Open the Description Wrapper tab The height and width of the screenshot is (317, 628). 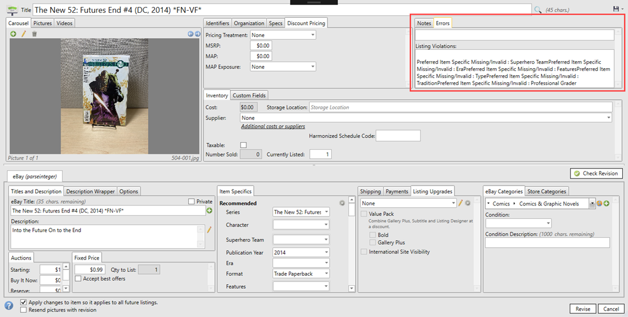pyautogui.click(x=90, y=191)
